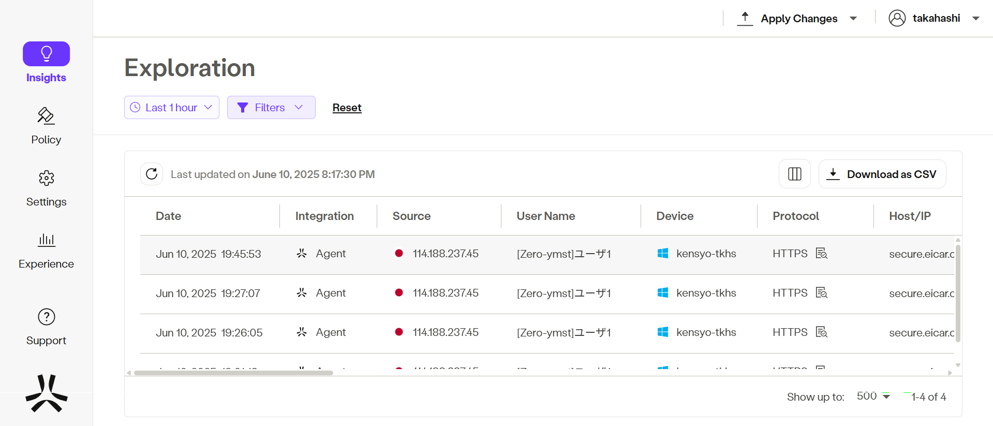
Task: Change the Show up to 500 selector
Action: [873, 396]
